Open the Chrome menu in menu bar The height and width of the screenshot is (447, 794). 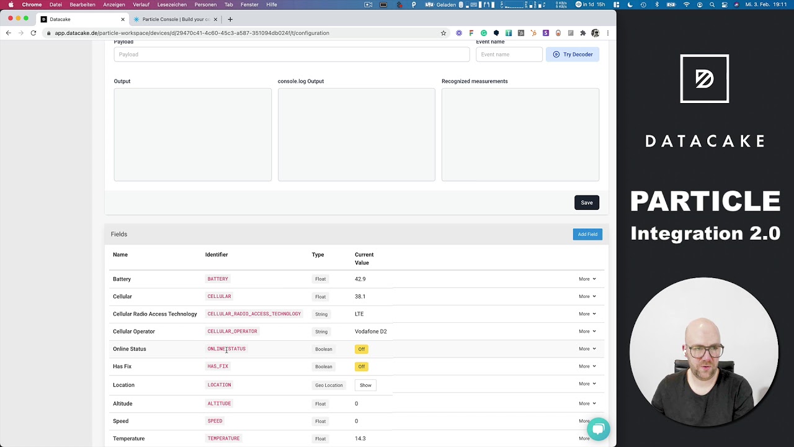coord(32,4)
